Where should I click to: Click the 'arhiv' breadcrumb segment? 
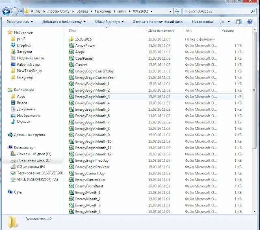122,11
